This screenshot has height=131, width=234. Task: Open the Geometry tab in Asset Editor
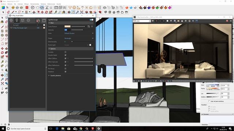pyautogui.click(x=23, y=20)
